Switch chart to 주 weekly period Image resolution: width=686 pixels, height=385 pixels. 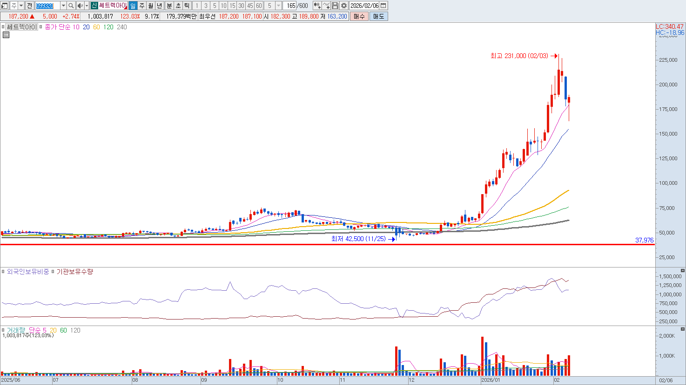[x=142, y=6]
